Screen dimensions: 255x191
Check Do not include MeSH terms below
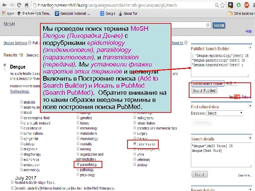12,188
